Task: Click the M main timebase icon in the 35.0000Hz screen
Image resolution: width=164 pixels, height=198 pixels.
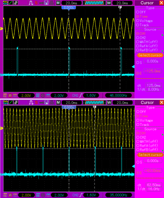Action: click(58, 102)
